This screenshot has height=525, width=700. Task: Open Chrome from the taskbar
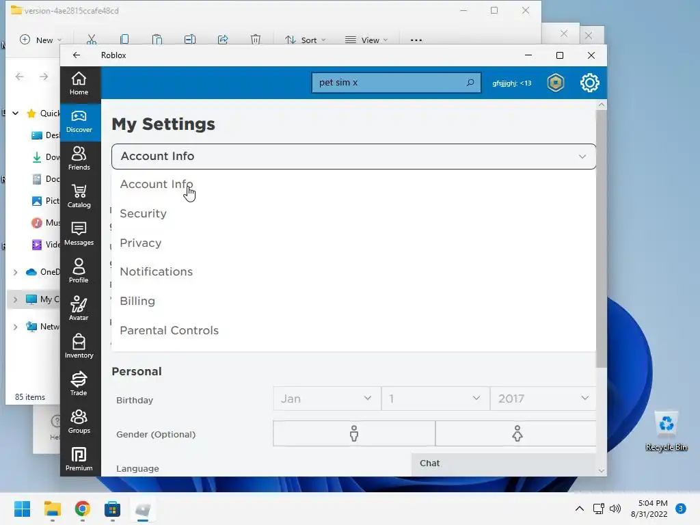click(x=83, y=509)
